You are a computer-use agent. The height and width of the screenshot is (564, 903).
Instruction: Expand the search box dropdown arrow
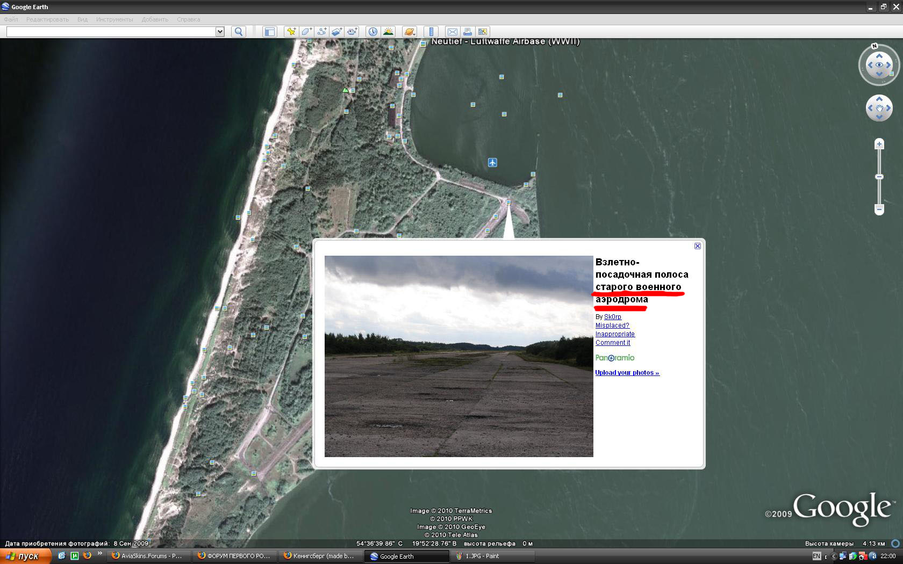coord(220,32)
